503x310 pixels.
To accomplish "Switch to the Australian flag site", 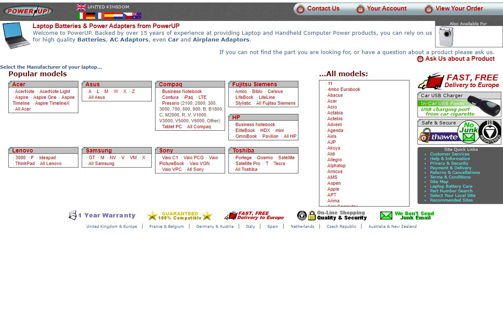I will [x=137, y=16].
